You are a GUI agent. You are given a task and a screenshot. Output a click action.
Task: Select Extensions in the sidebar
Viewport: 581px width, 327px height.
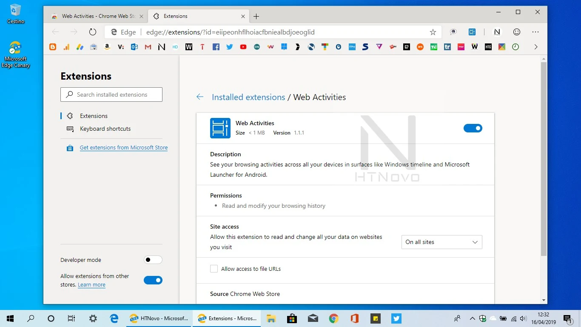[x=94, y=116]
